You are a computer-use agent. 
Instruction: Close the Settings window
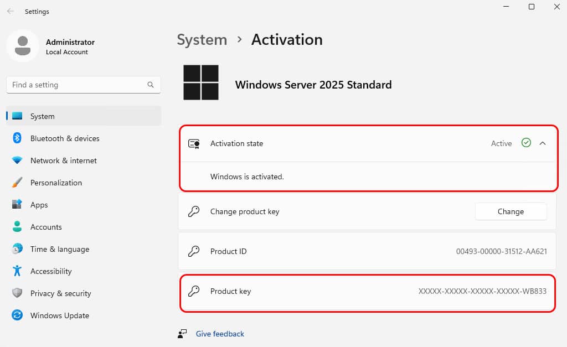tap(557, 7)
